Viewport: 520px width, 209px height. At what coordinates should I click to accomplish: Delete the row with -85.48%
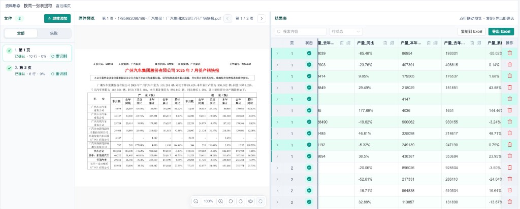coord(510,53)
